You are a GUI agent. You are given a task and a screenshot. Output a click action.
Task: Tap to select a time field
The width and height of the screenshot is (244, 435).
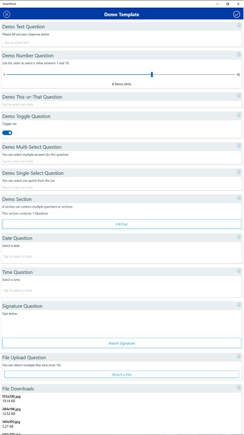(x=122, y=291)
